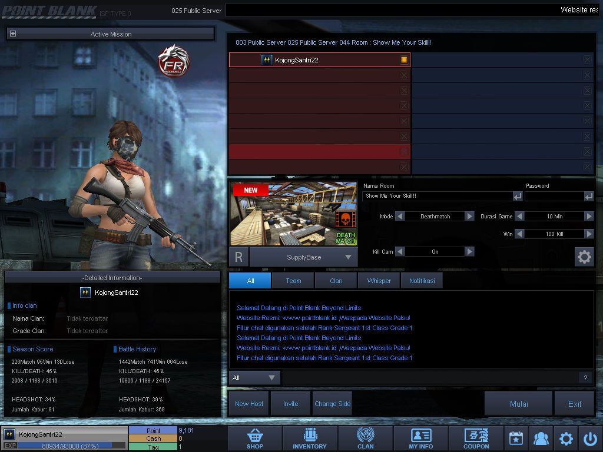
Task: Increase Durasi Game with right arrow
Action: tap(589, 217)
